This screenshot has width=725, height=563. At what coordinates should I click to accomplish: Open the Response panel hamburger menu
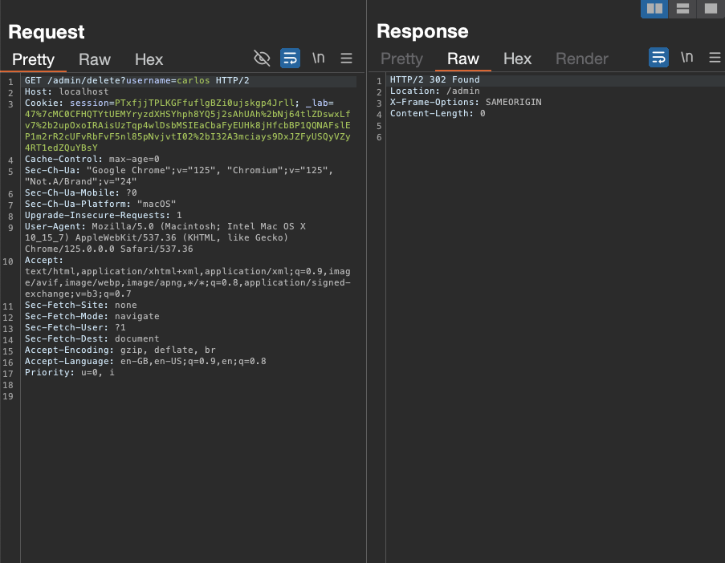[x=715, y=58]
